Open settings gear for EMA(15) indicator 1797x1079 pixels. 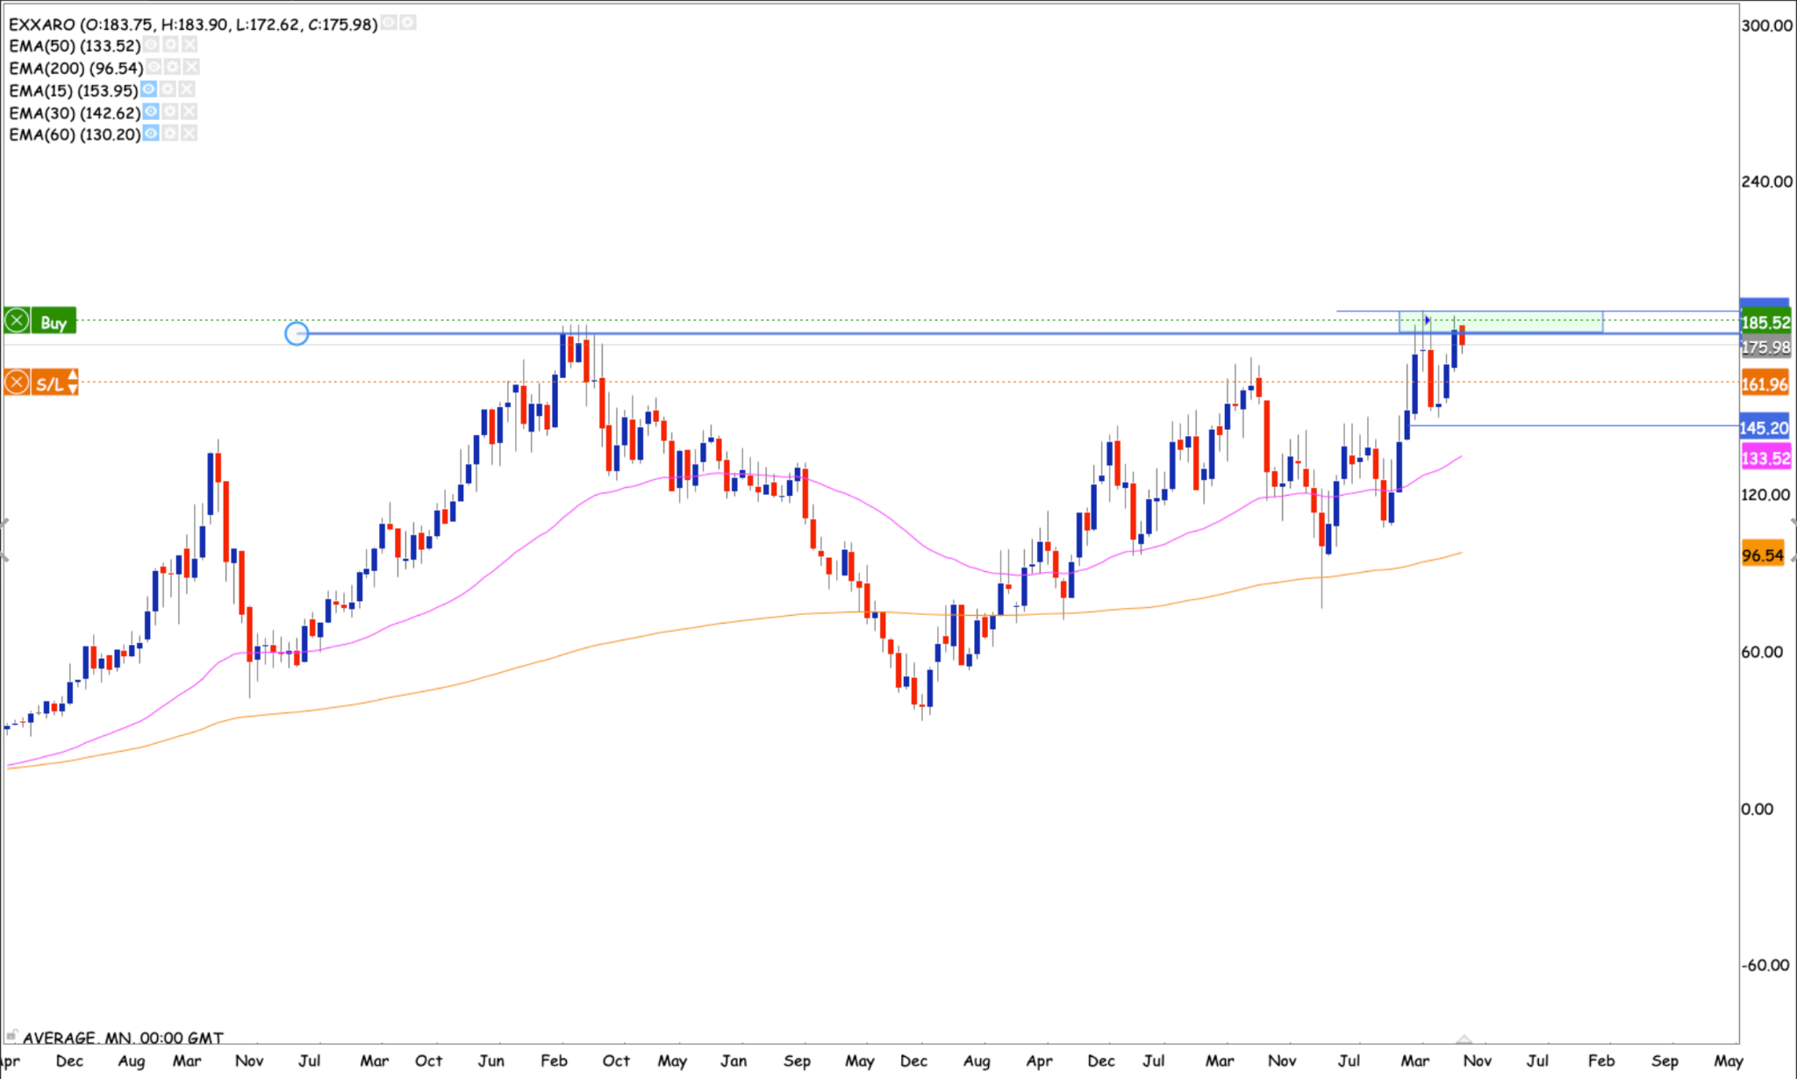pyautogui.click(x=168, y=89)
